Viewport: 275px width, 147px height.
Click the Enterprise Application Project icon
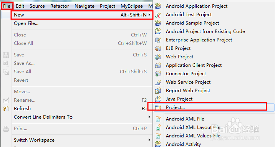pos(158,40)
